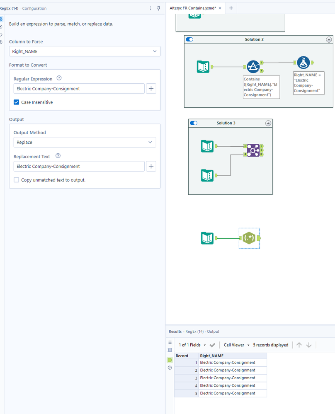Open the 1 of 1 Fields dropdown

click(192, 345)
